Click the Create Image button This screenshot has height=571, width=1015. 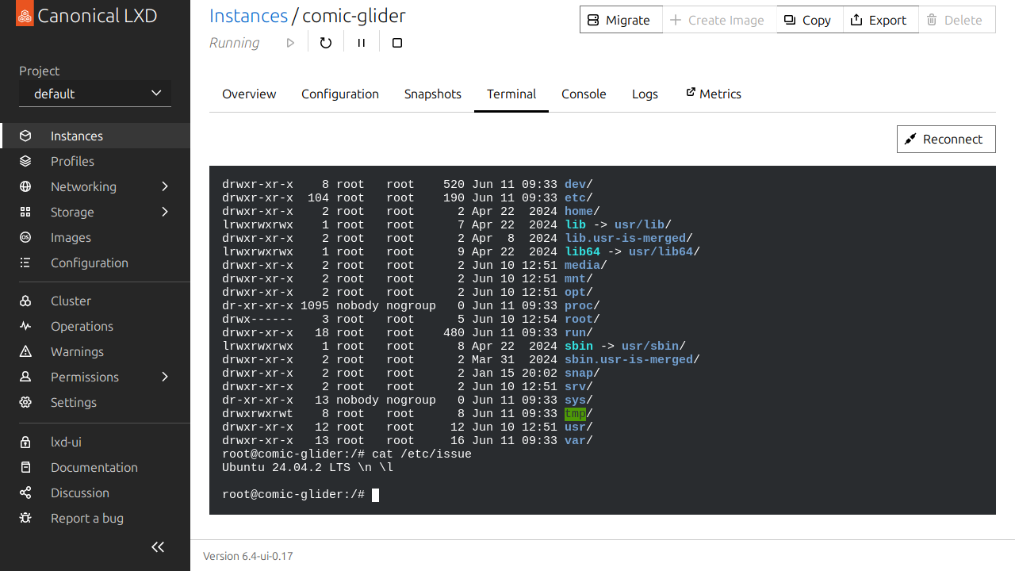point(719,20)
